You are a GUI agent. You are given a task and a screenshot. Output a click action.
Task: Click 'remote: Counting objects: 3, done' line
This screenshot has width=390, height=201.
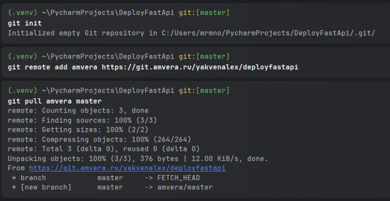pyautogui.click(x=78, y=111)
